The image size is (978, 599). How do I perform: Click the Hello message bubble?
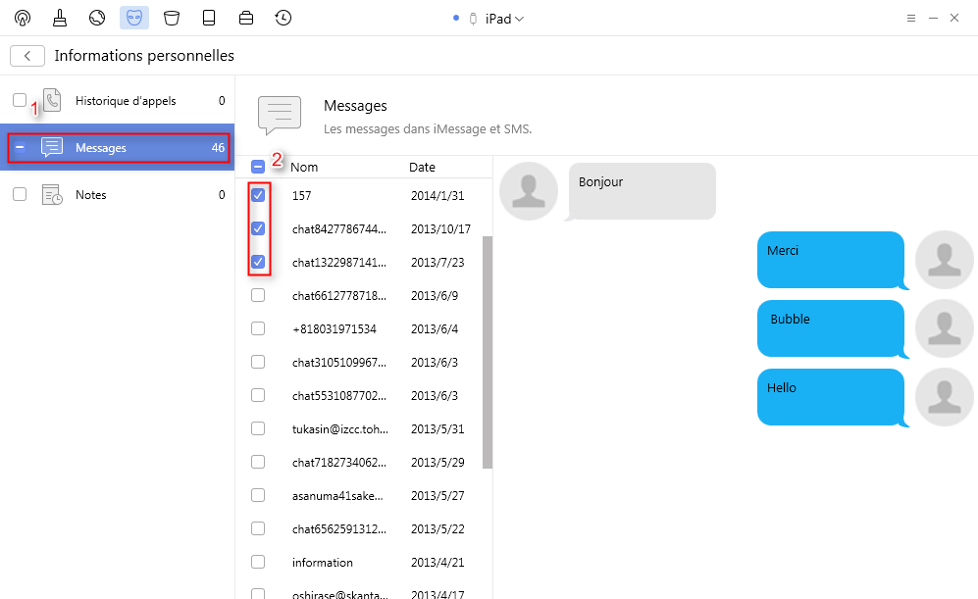pyautogui.click(x=832, y=397)
